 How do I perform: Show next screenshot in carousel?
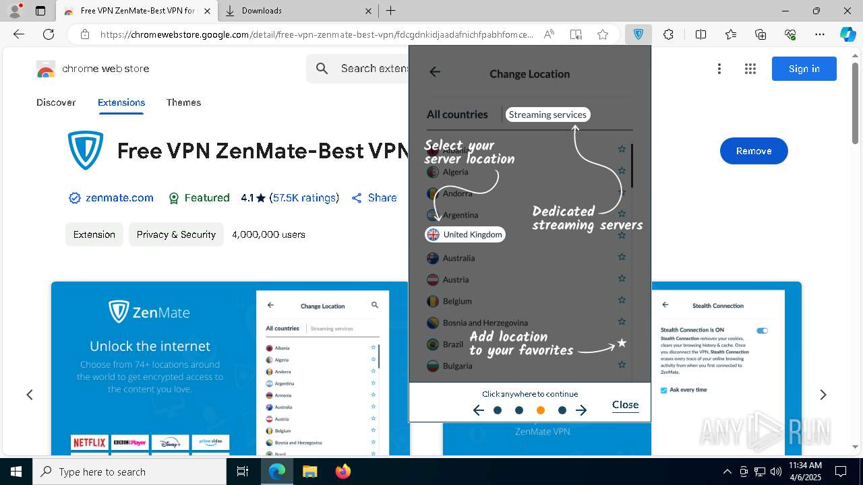pyautogui.click(x=823, y=395)
